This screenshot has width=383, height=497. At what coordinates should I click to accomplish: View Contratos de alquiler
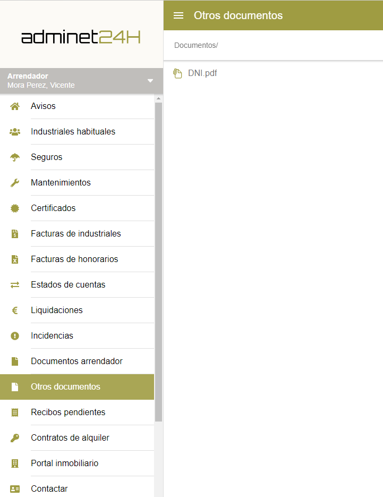coord(77,437)
